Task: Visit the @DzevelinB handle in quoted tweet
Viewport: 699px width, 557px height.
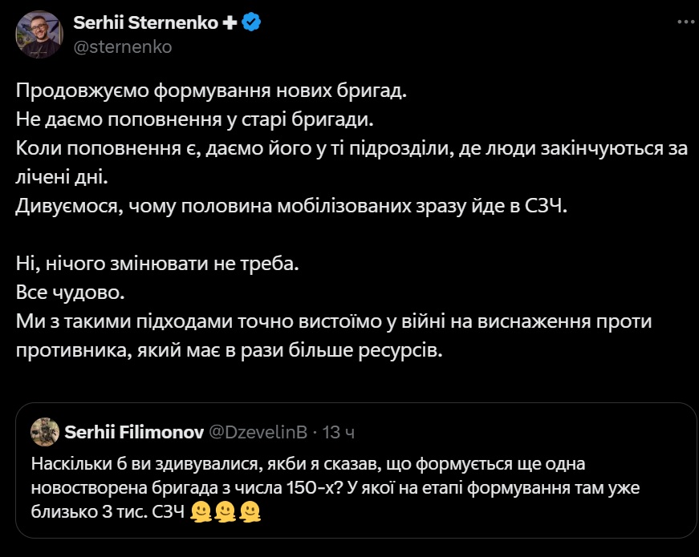Action: coord(258,433)
